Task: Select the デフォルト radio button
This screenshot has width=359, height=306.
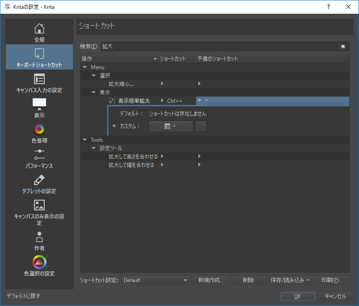Action: pyautogui.click(x=114, y=113)
